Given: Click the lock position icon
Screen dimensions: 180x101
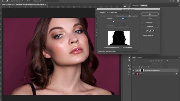Looking at the screenshot, I should [144, 67].
